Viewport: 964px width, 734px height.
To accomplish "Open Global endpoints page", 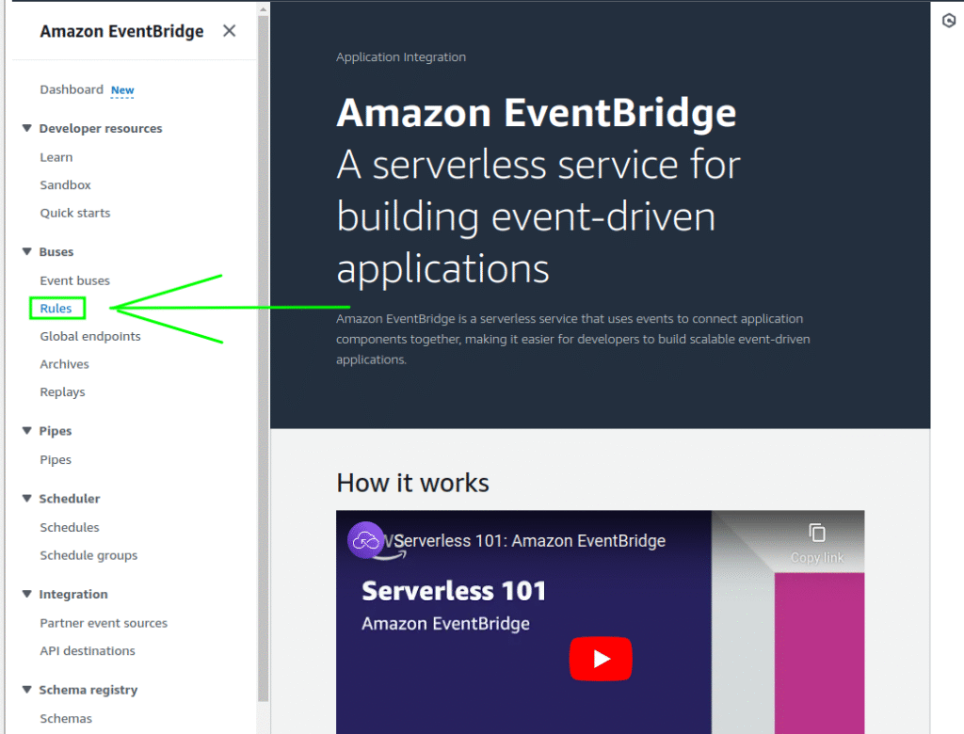I will click(x=90, y=336).
